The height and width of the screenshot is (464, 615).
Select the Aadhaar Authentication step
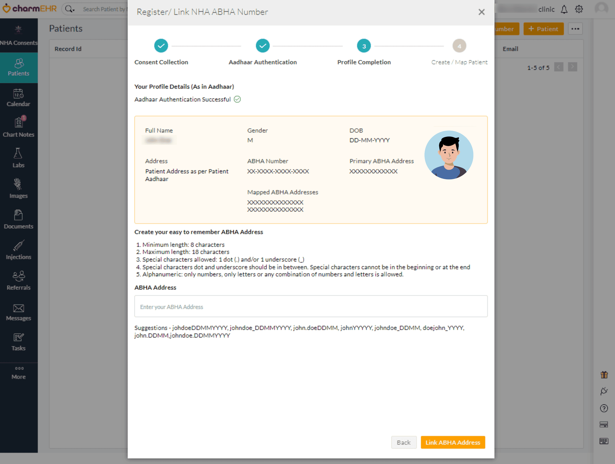(x=263, y=46)
